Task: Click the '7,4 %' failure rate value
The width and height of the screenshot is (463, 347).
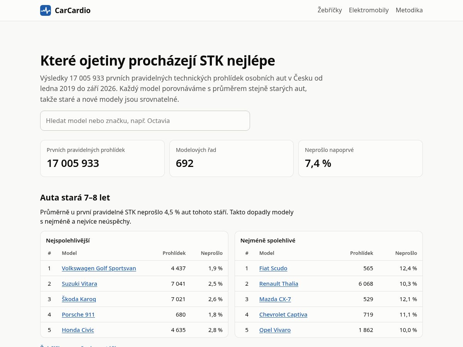Action: [x=318, y=163]
